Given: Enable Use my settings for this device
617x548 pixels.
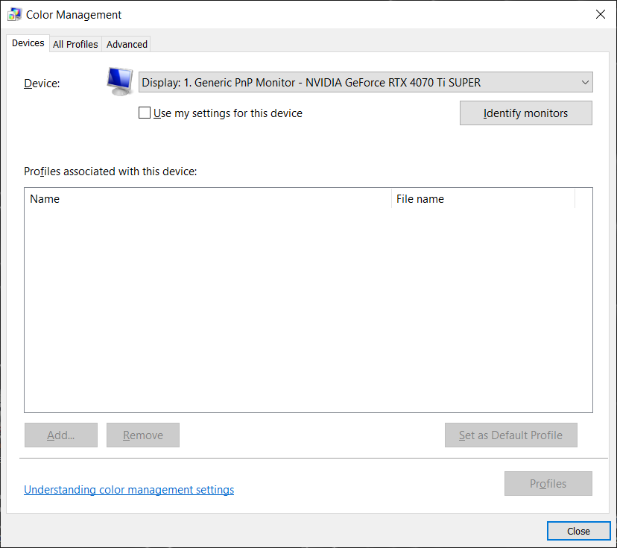Looking at the screenshot, I should 145,113.
